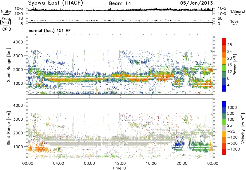Pick power colorbar red segment above 28
This screenshot has width=246, height=170.
(x=224, y=41)
